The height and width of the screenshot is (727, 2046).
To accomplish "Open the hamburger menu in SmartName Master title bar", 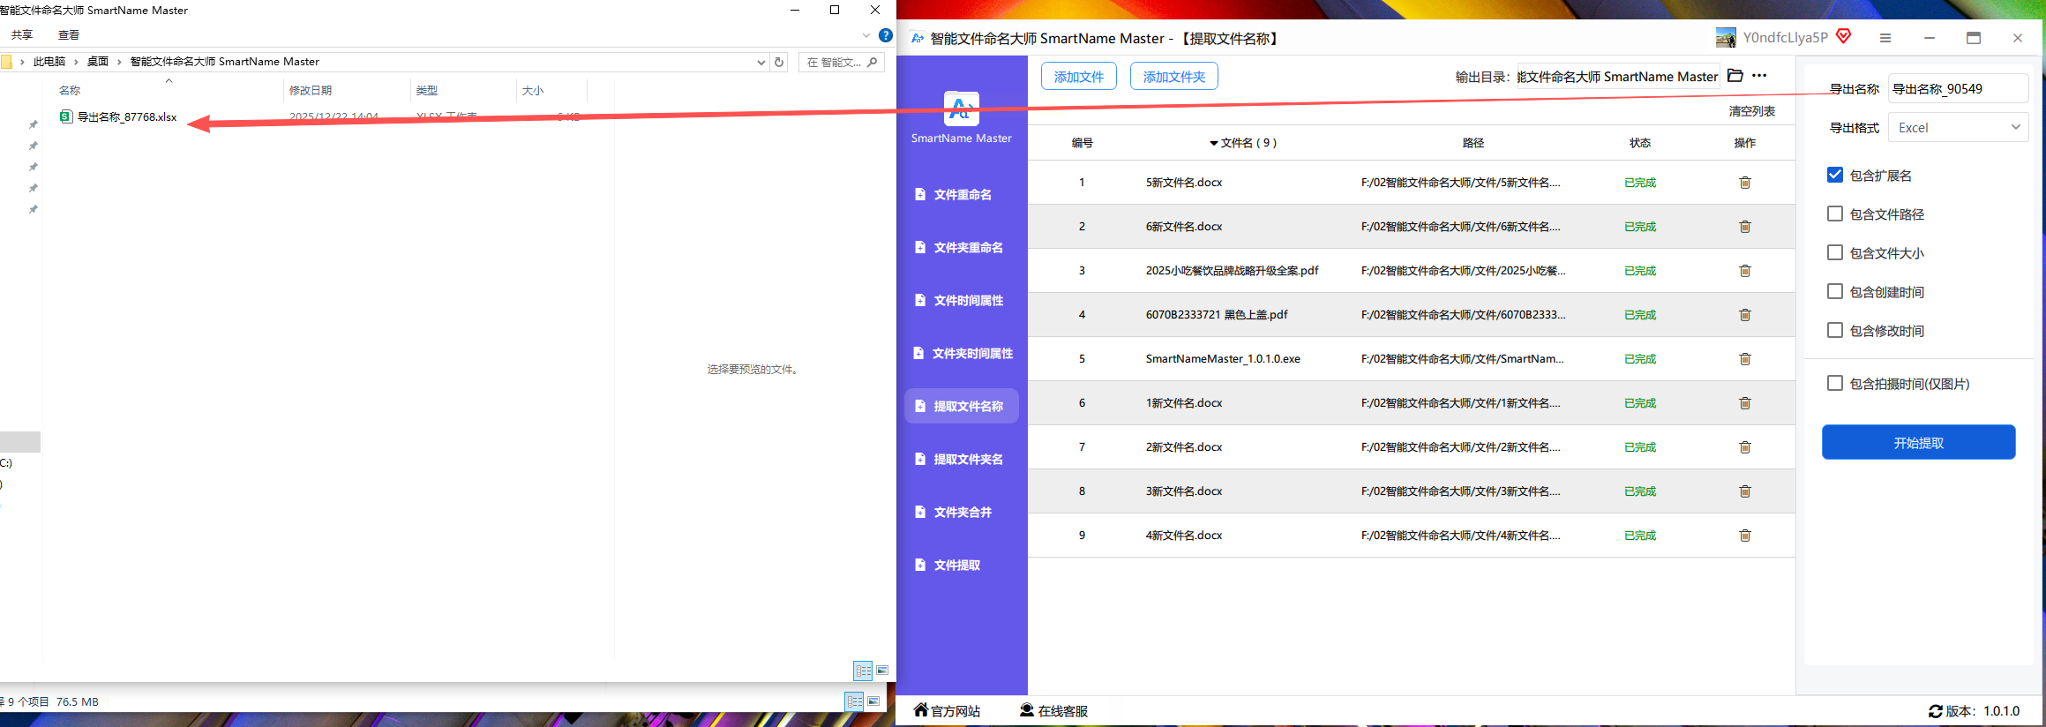I will click(1885, 38).
